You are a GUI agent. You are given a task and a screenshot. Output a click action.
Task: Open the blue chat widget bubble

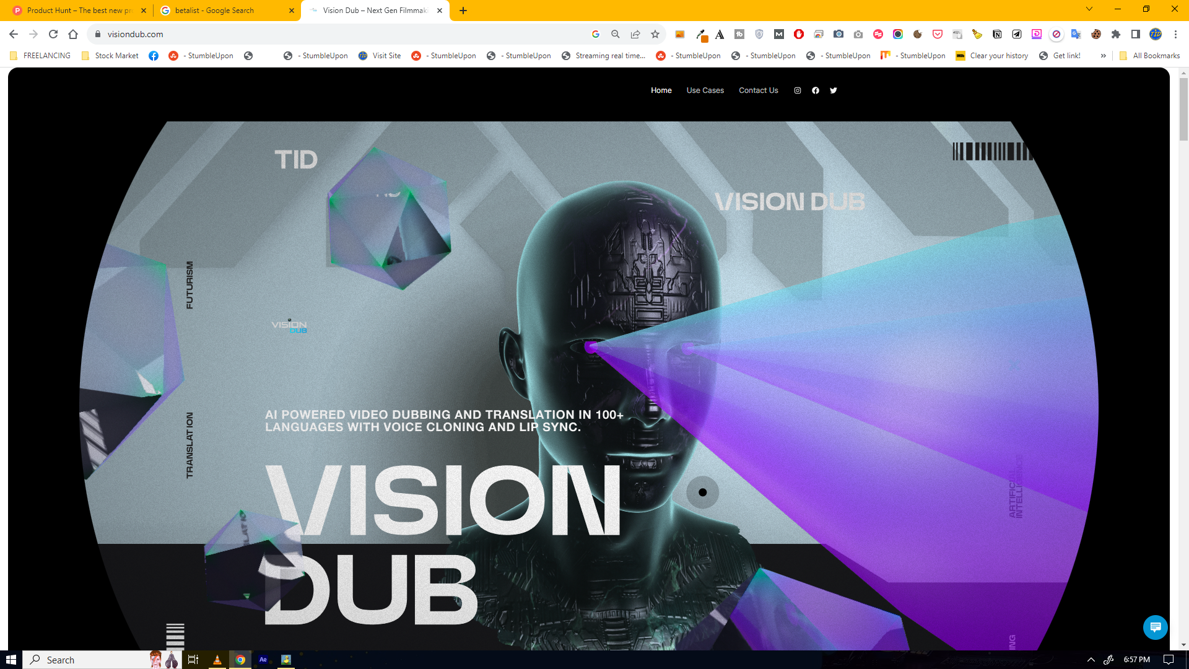click(1155, 627)
